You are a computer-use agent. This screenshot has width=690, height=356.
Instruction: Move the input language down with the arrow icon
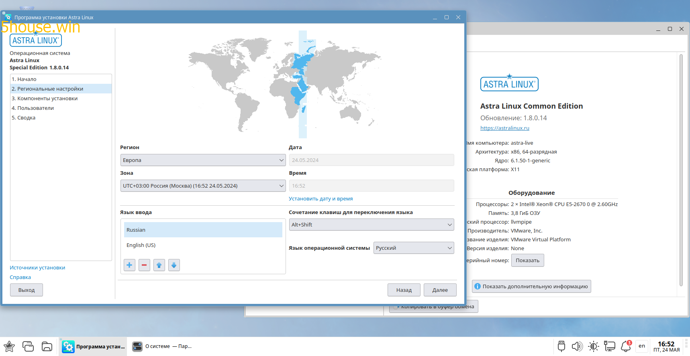point(174,265)
